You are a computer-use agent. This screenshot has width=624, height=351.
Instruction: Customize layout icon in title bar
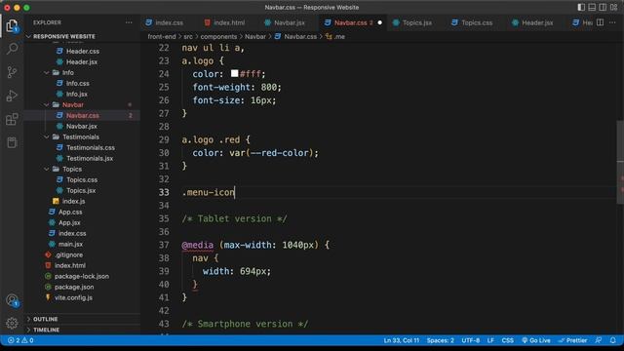tap(613, 7)
